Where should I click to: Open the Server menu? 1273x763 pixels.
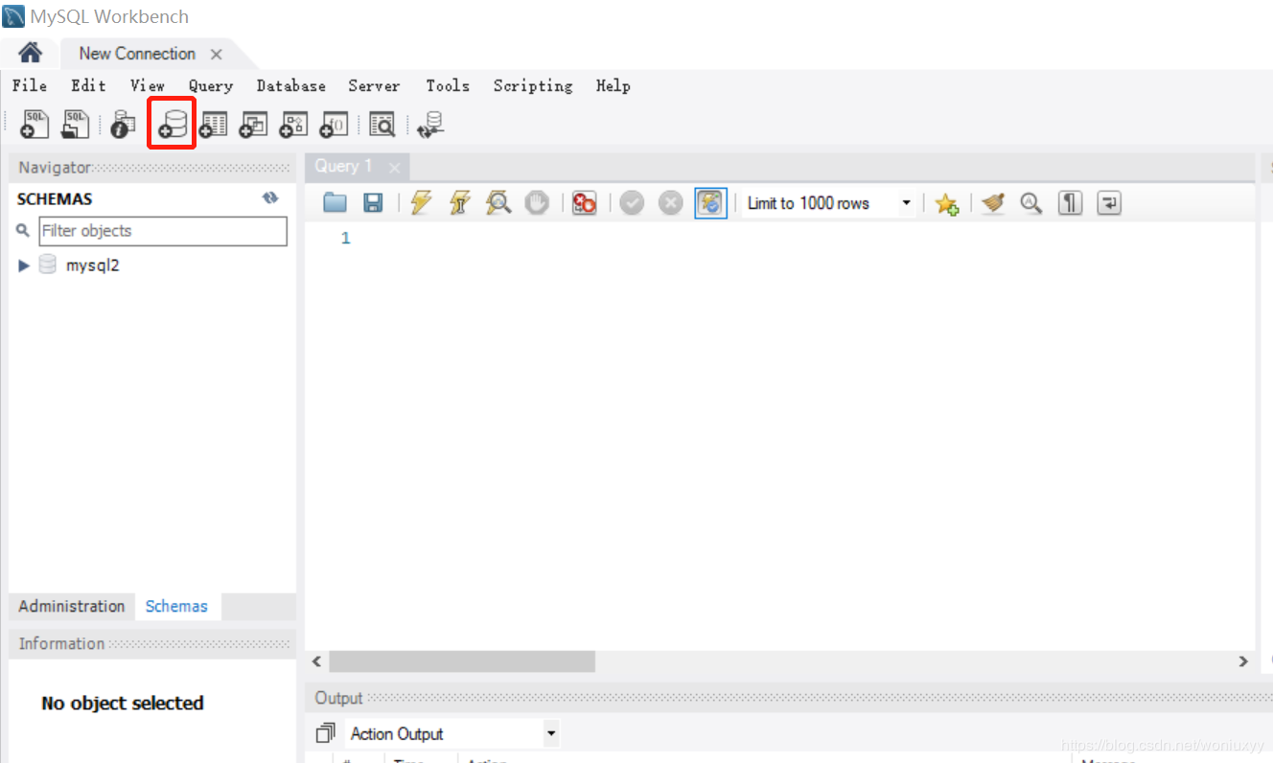coord(374,85)
